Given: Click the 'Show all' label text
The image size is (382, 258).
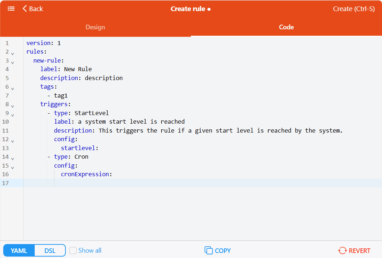Looking at the screenshot, I should coord(90,250).
